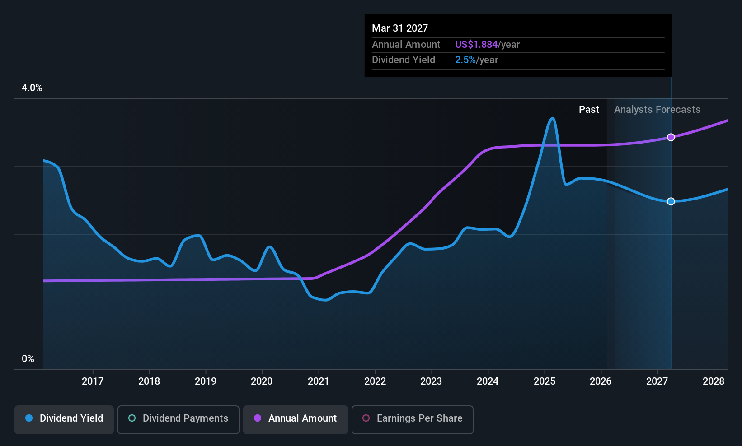Viewport: 742px width, 446px height.
Task: Select the 2017 x-axis label
Action: click(x=93, y=381)
